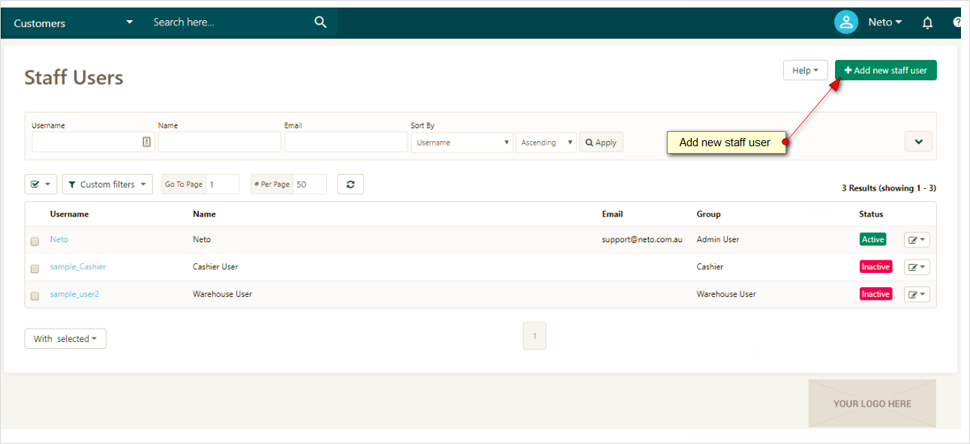Open edit menu for sample_user2 row

click(916, 295)
